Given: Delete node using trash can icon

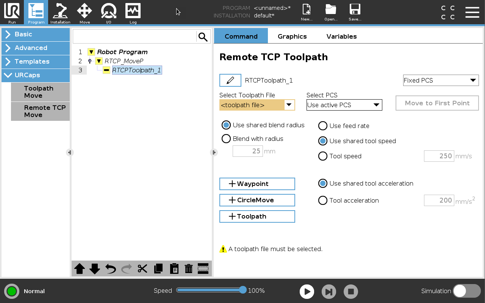Looking at the screenshot, I should pyautogui.click(x=189, y=269).
